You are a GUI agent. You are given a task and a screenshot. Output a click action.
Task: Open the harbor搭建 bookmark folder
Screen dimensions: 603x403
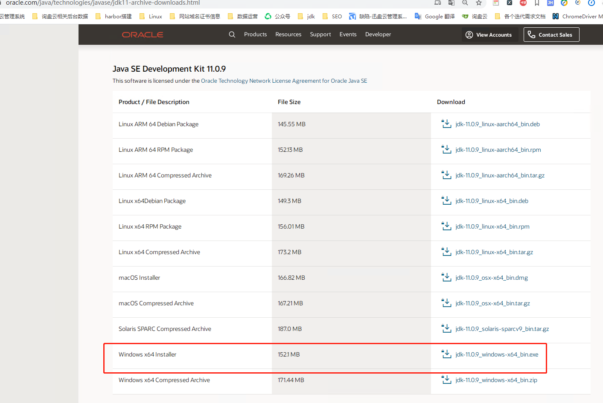tap(114, 16)
